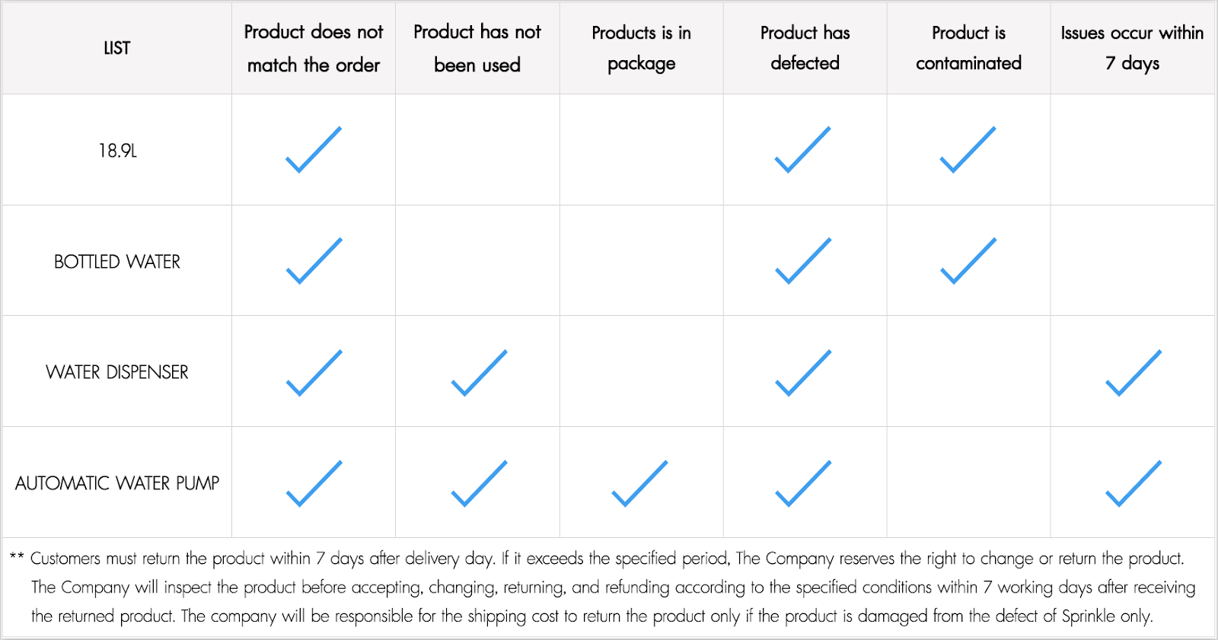The image size is (1218, 640).
Task: Click Water Dispenser checkmark under Product has defected
Action: coord(802,373)
